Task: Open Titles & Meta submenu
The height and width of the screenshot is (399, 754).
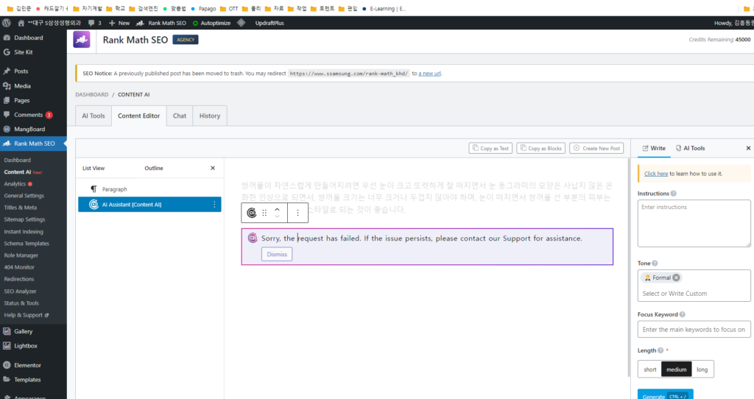Action: 20,208
